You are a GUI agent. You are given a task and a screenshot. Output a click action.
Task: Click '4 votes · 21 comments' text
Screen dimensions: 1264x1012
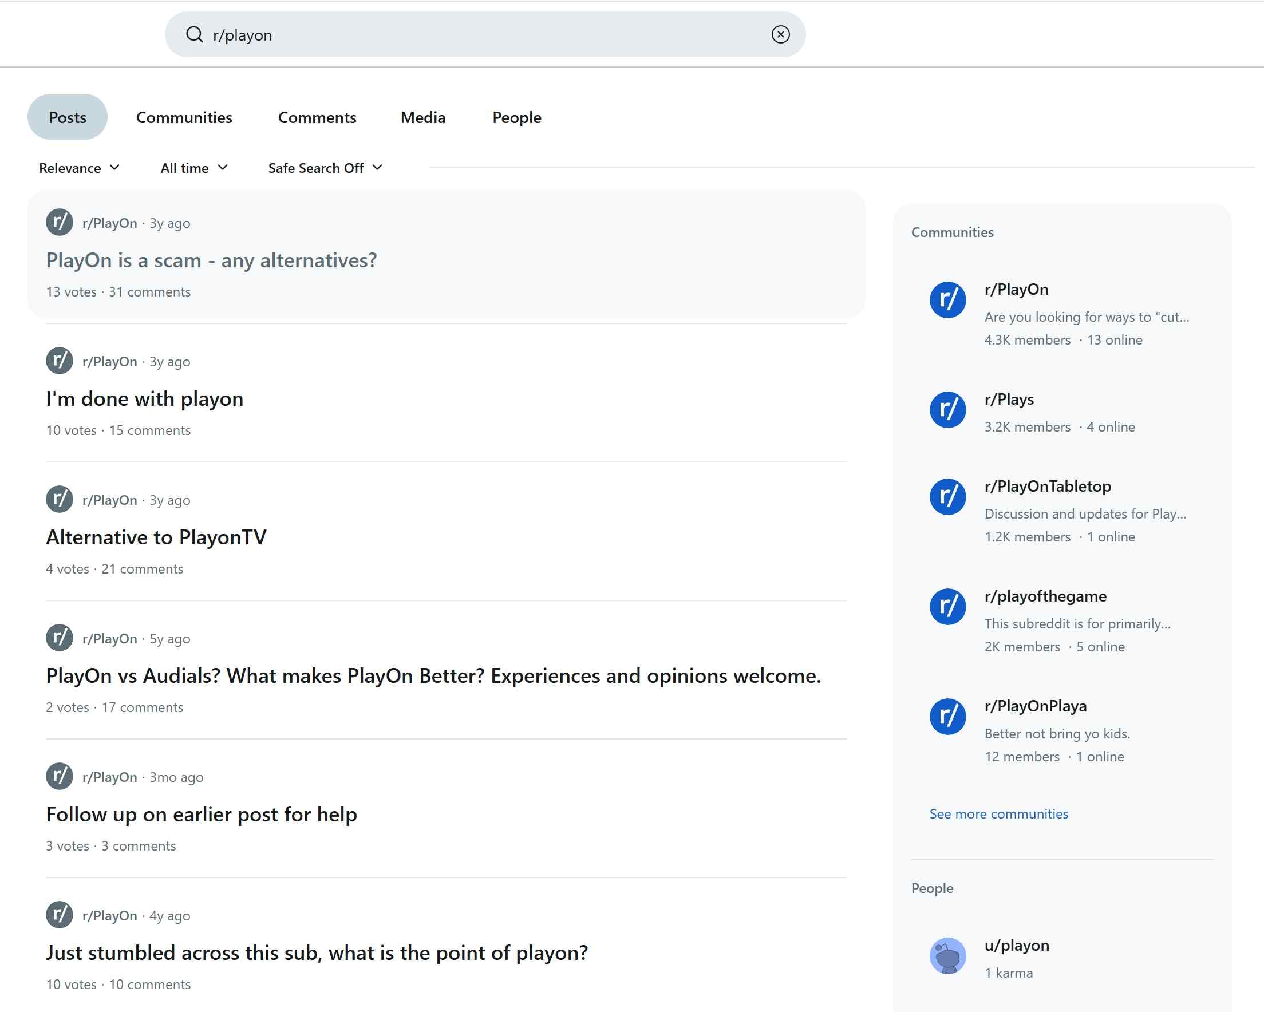[x=115, y=569]
